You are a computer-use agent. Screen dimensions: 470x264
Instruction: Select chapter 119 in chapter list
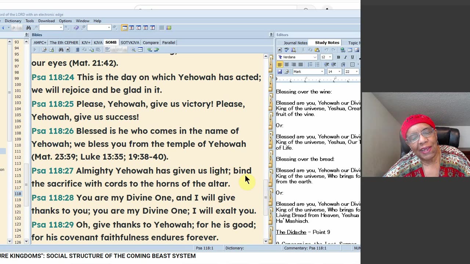tap(18, 199)
